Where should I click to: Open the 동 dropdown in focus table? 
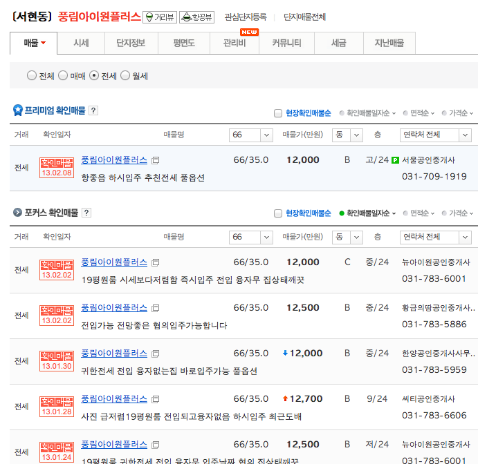click(347, 238)
